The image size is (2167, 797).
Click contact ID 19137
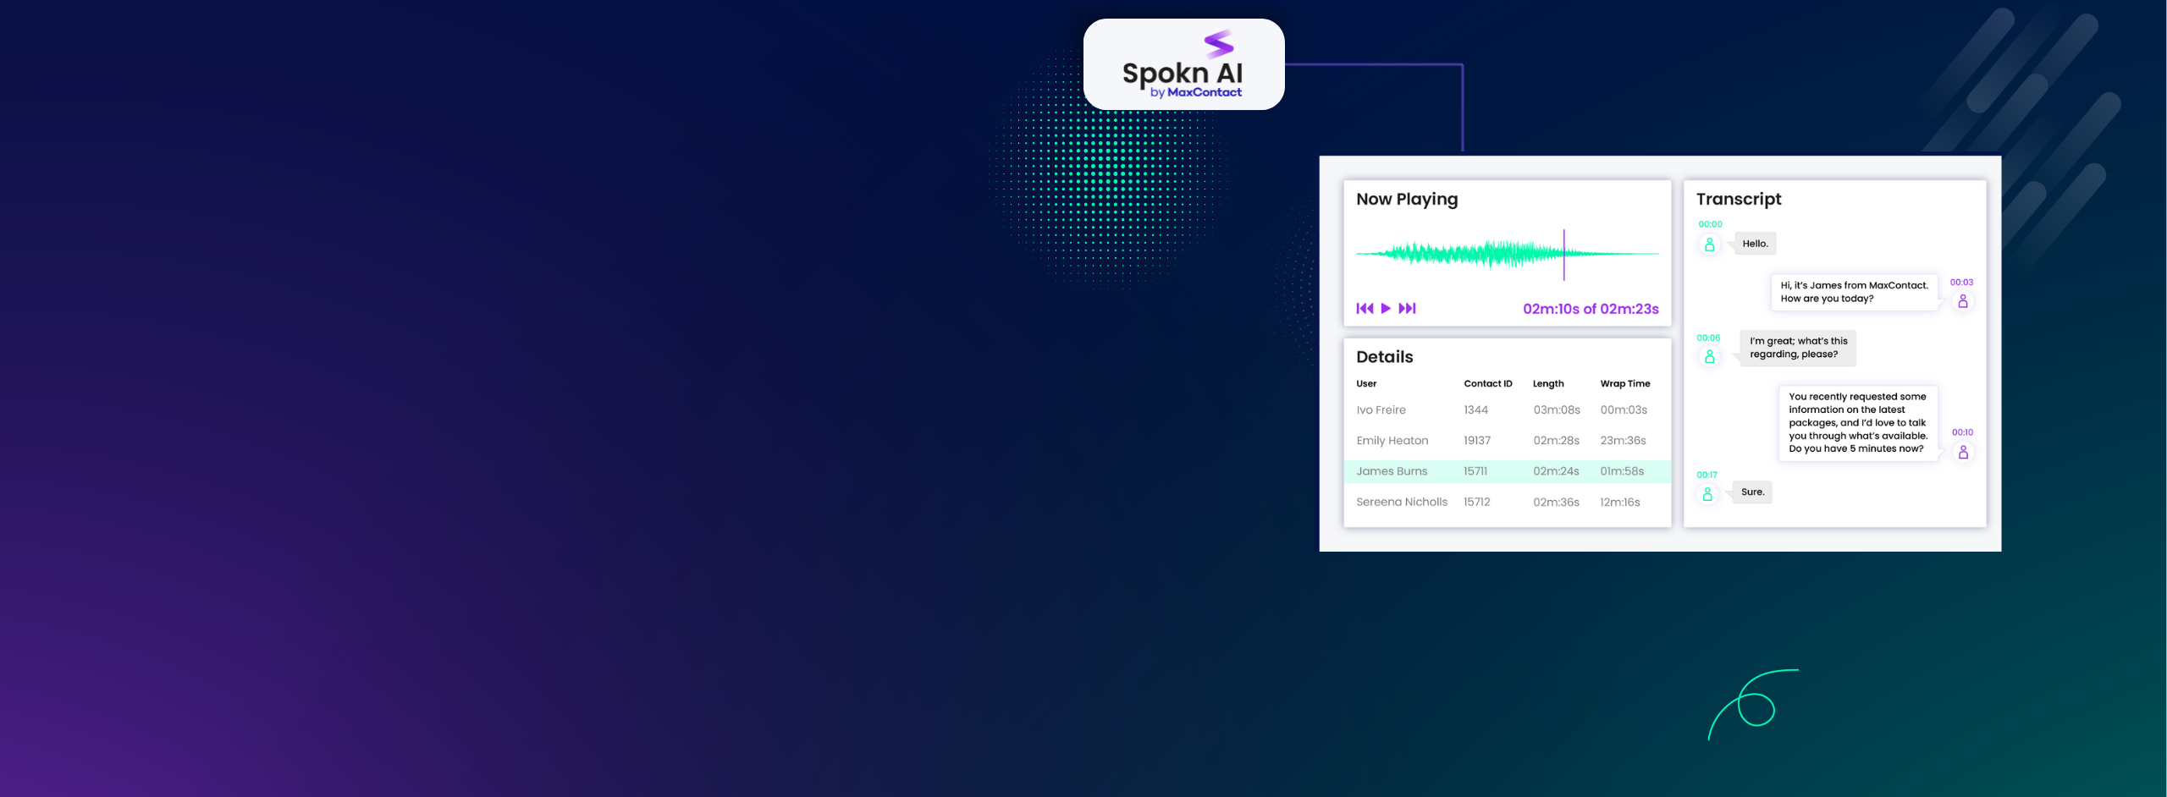(1477, 441)
